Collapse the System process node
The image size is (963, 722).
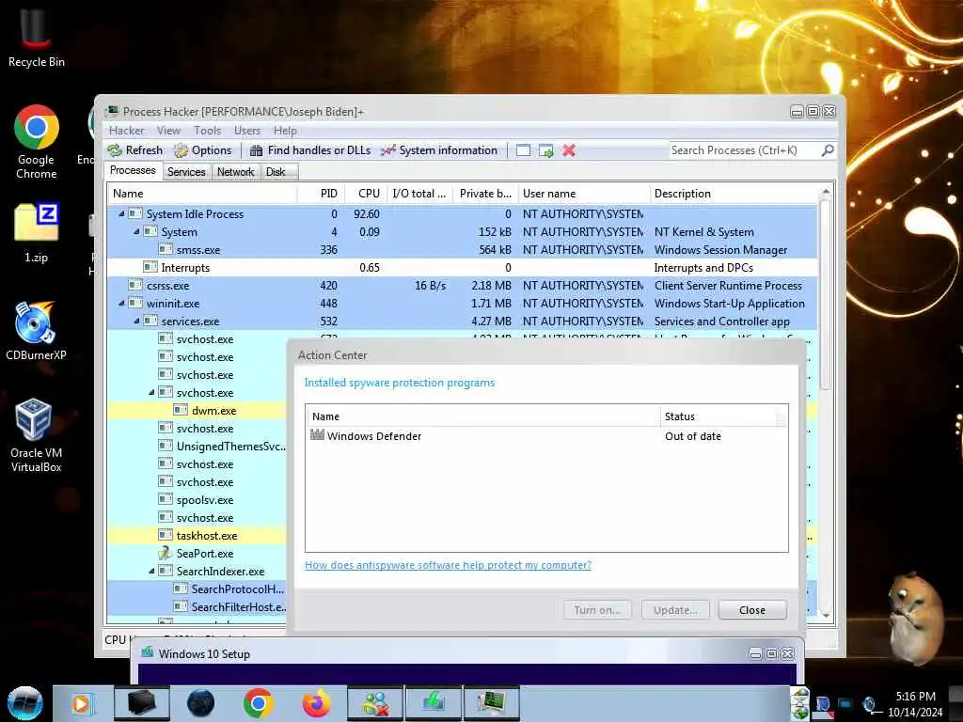[x=136, y=231]
